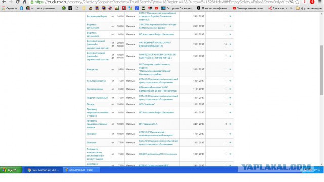Star the Водитель автомобиля 10000 vacancy
Screen dimensions: 324x182
click(230, 26)
